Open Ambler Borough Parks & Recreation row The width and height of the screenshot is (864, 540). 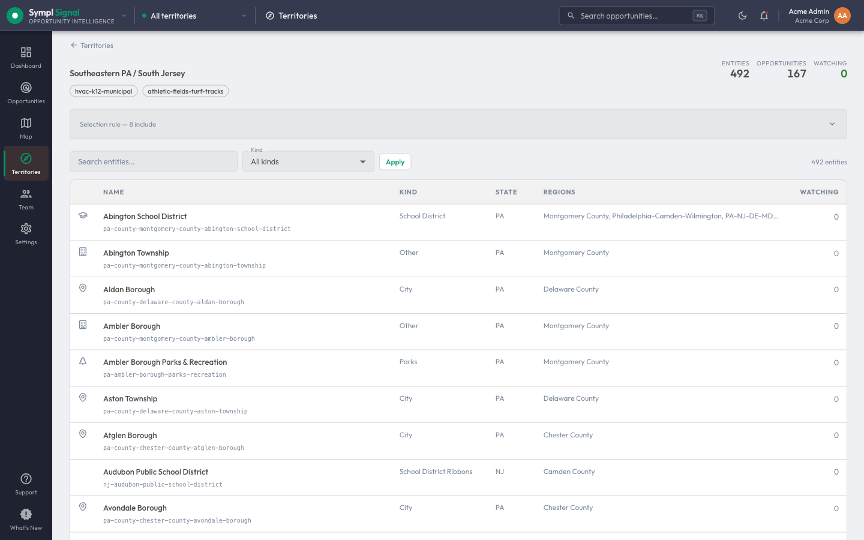click(458, 368)
